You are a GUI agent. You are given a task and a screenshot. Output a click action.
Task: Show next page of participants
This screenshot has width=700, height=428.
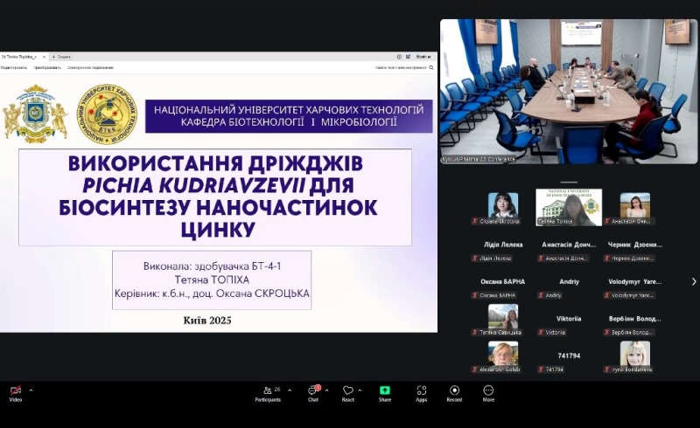(694, 281)
